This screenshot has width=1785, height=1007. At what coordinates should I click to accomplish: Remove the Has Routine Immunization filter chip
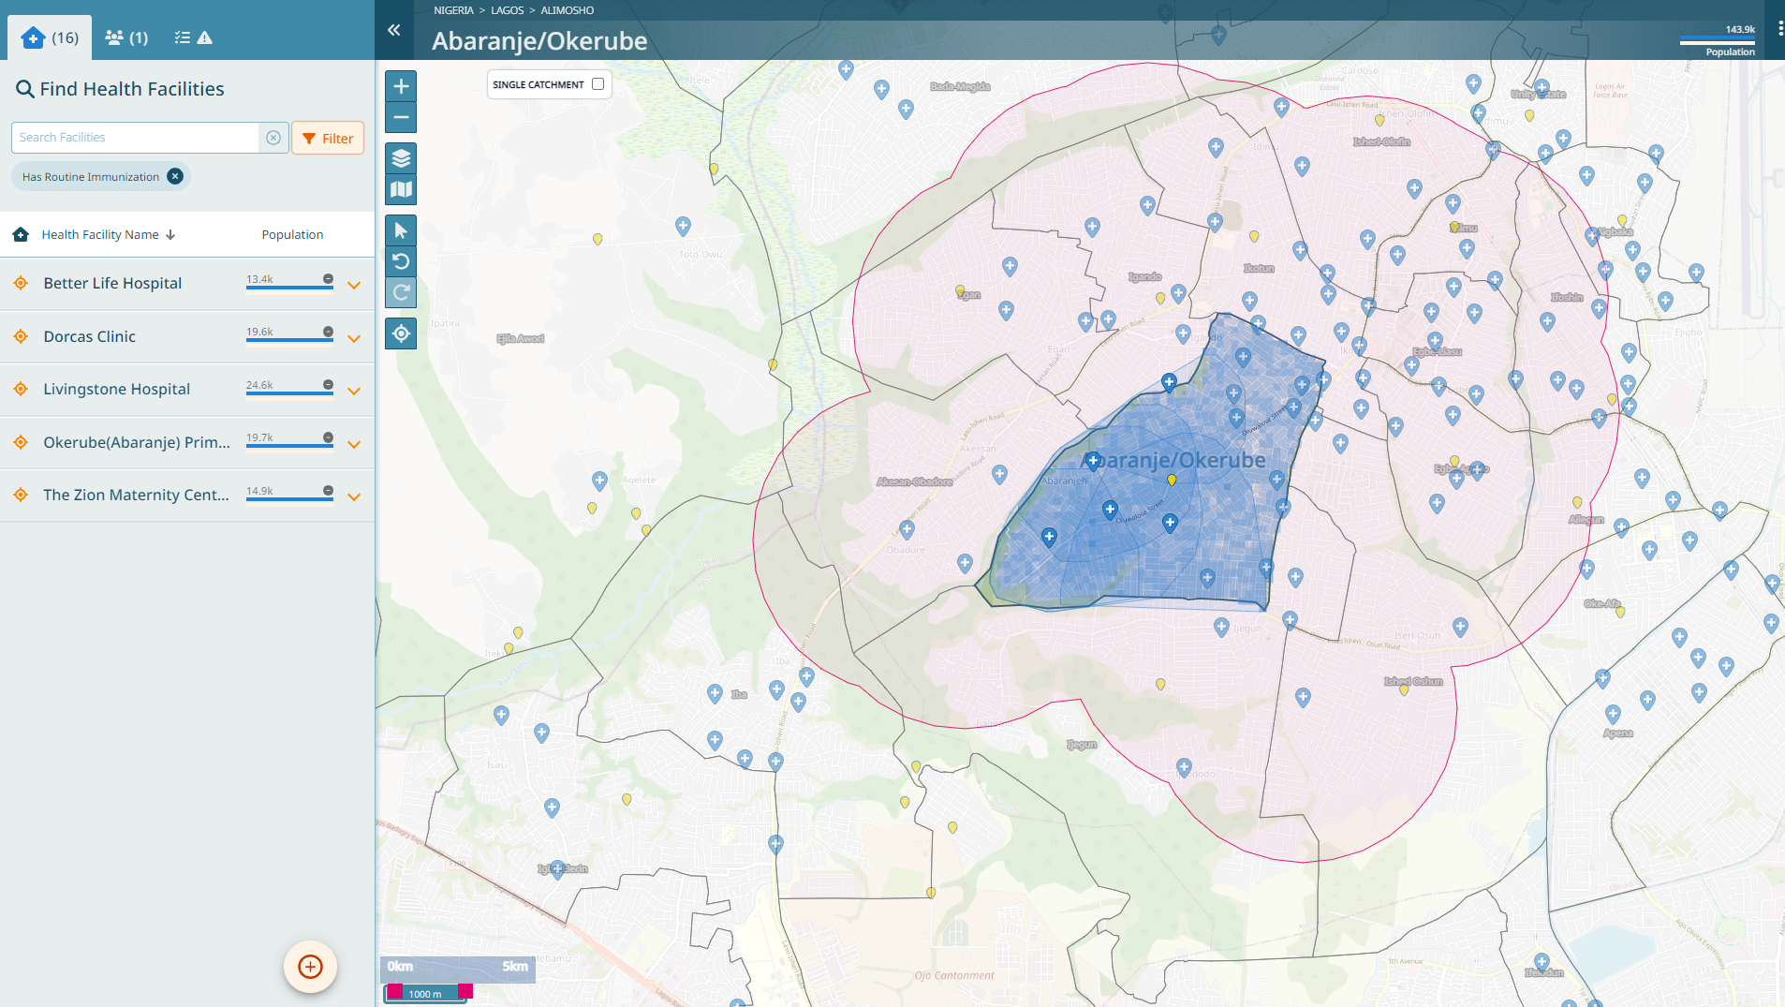point(175,176)
